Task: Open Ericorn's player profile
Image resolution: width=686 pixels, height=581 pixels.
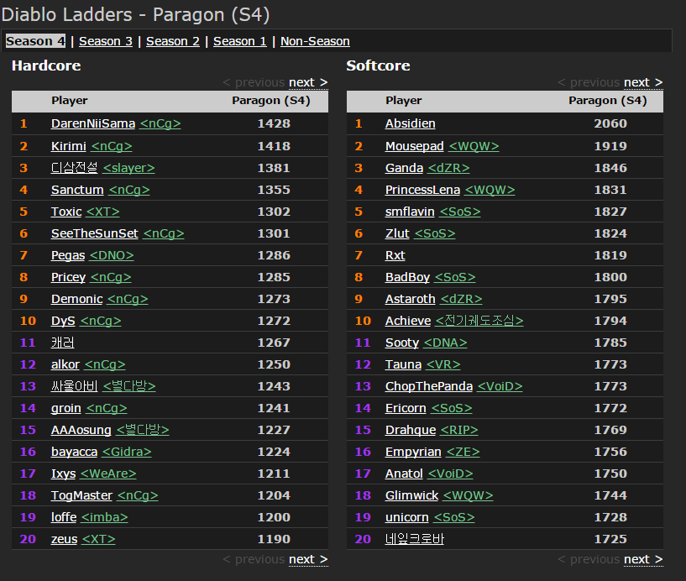Action: (406, 408)
